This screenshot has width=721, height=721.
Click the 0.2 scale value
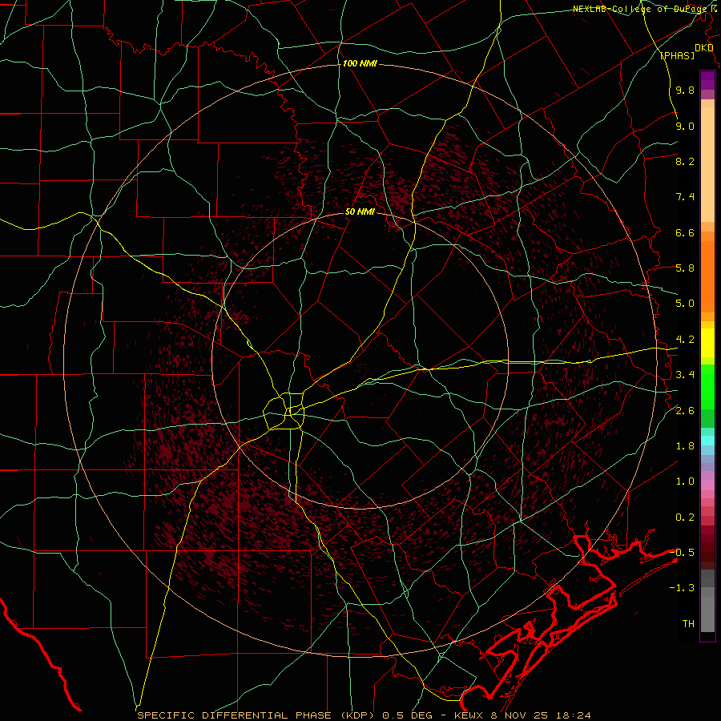tap(685, 518)
